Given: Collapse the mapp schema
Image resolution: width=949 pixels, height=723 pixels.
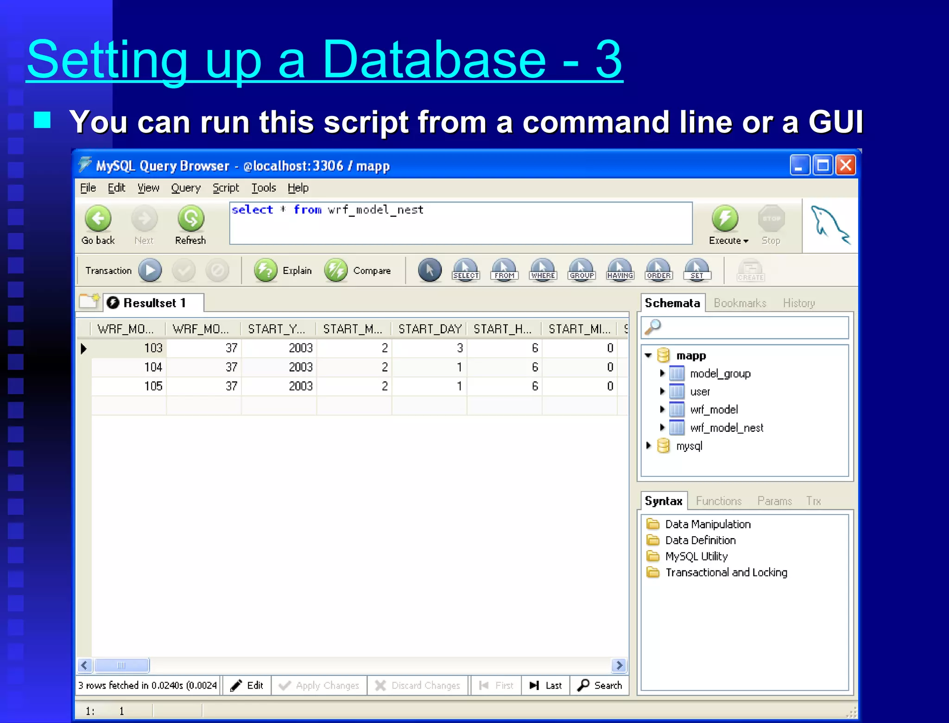Looking at the screenshot, I should pyautogui.click(x=648, y=355).
